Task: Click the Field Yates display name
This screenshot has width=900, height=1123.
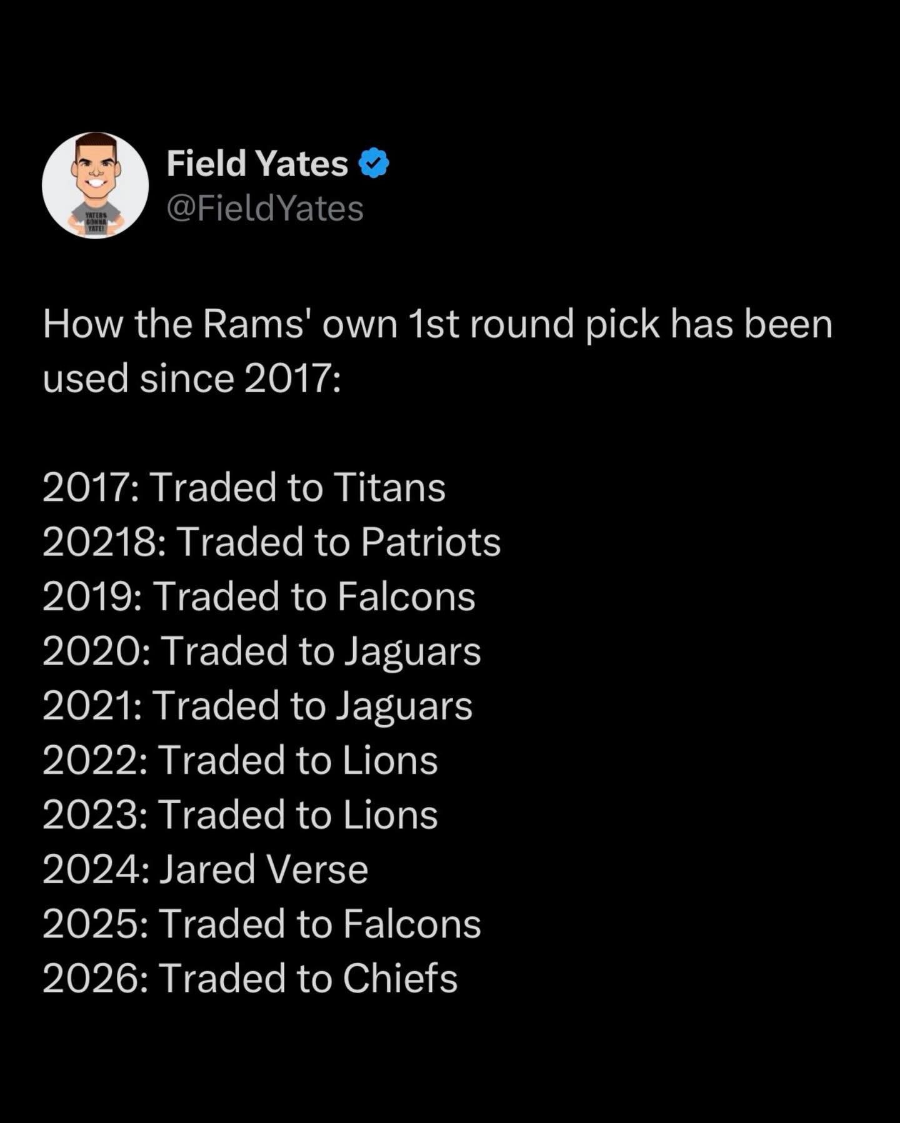Action: (257, 164)
